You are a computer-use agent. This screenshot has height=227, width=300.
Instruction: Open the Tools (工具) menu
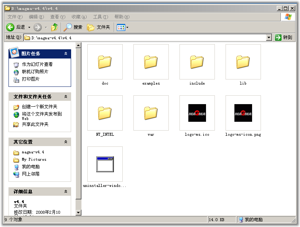(101, 17)
